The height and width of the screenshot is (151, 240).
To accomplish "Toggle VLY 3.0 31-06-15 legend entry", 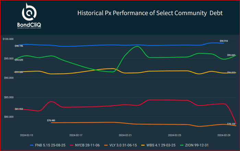I will click(x=120, y=145).
